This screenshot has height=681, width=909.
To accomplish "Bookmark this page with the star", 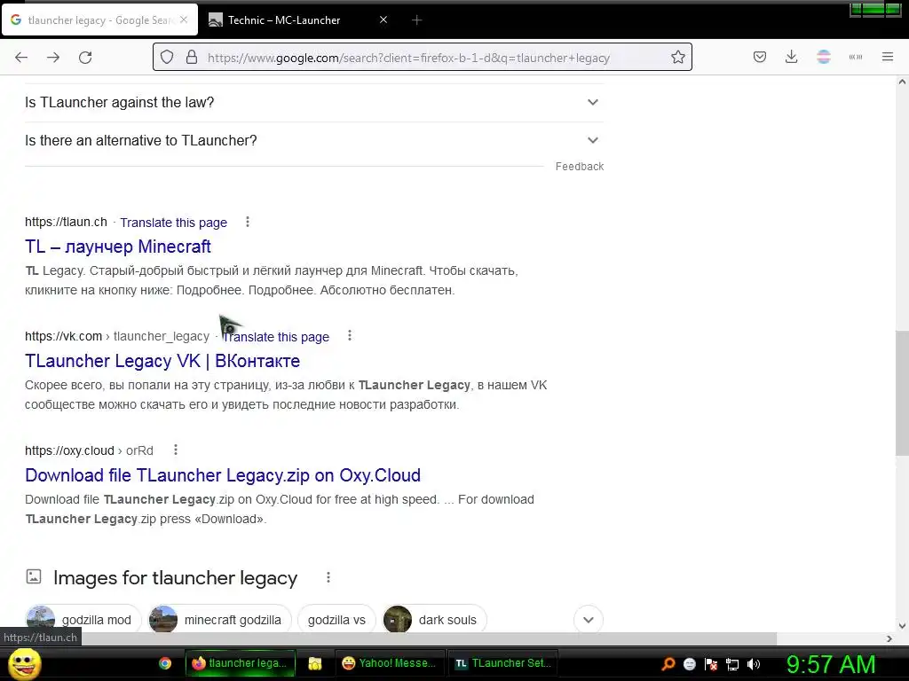I will (677, 58).
